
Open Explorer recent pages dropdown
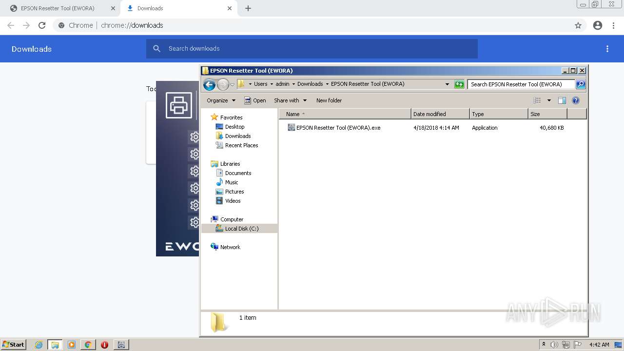(232, 85)
